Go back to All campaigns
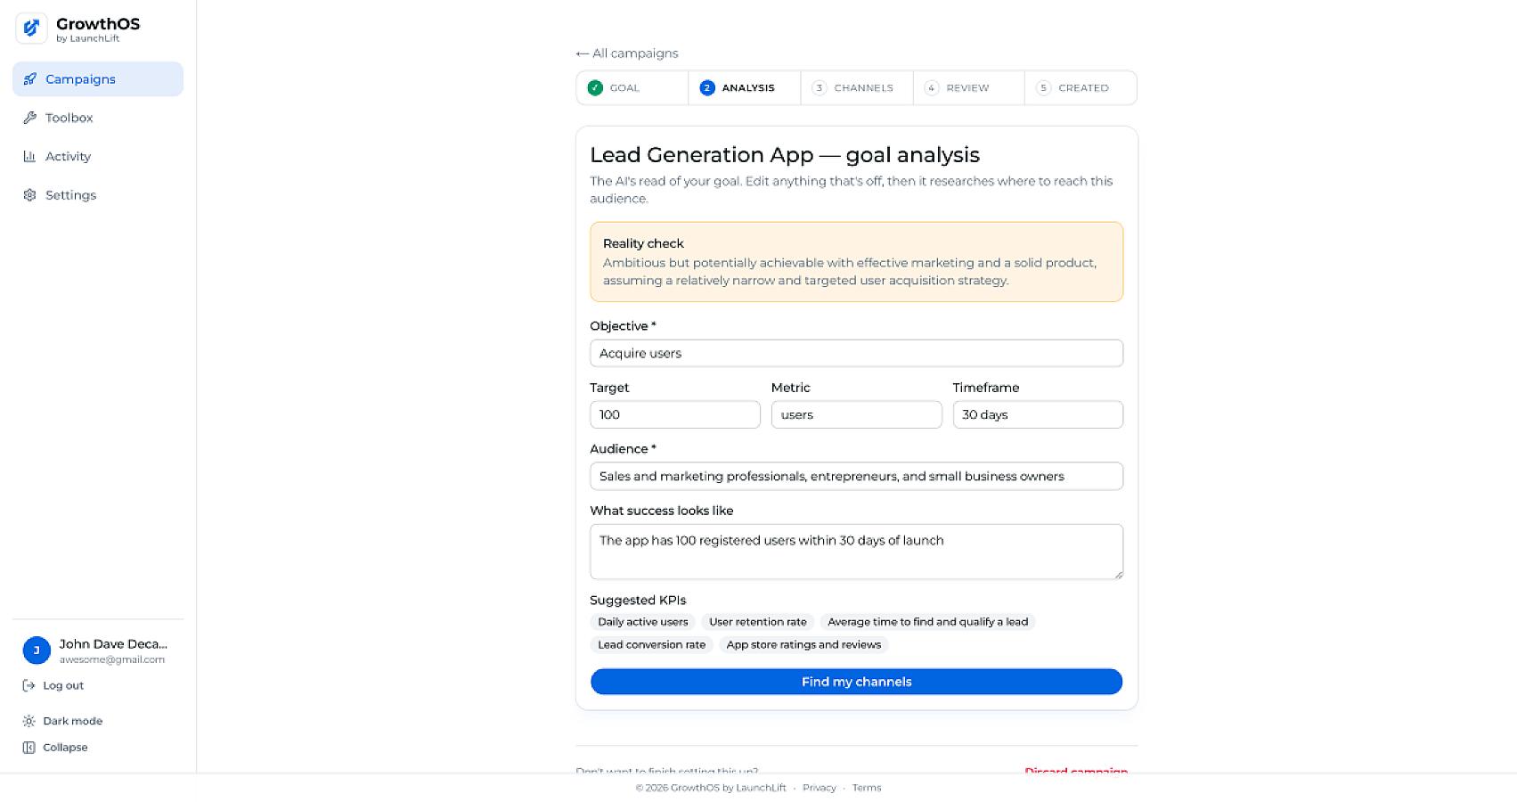The width and height of the screenshot is (1517, 802). (627, 53)
